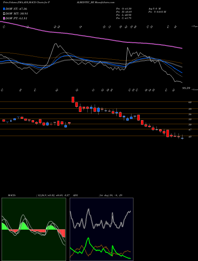198x261 pixels.
Task: Click the 'Pre C: 41.79' value
Action: (x=124, y=18)
